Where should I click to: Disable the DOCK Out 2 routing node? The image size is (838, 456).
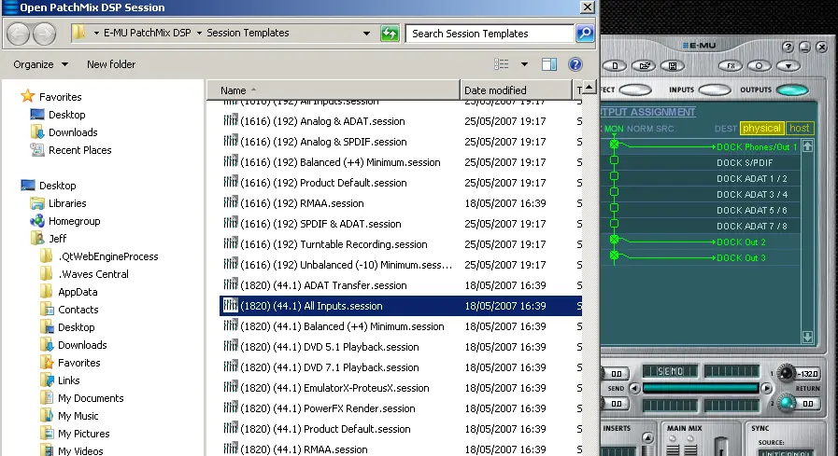tap(614, 240)
